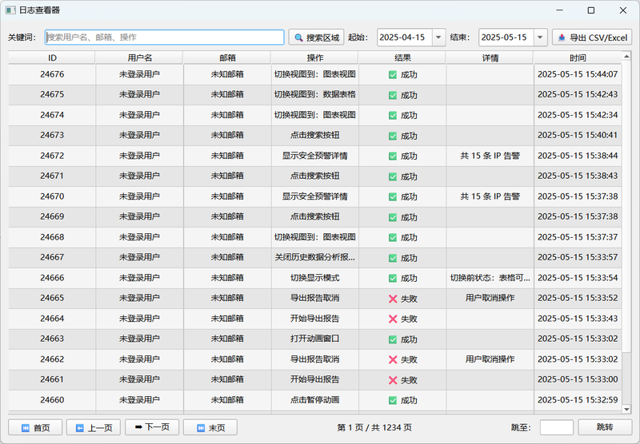Click the export CSV/Excel icon button
This screenshot has height=444, width=640.
591,38
